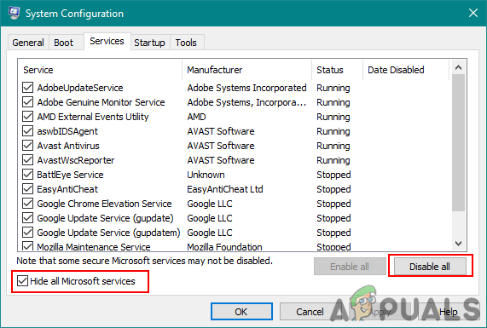Sort by the Manufacturer column header

point(247,70)
